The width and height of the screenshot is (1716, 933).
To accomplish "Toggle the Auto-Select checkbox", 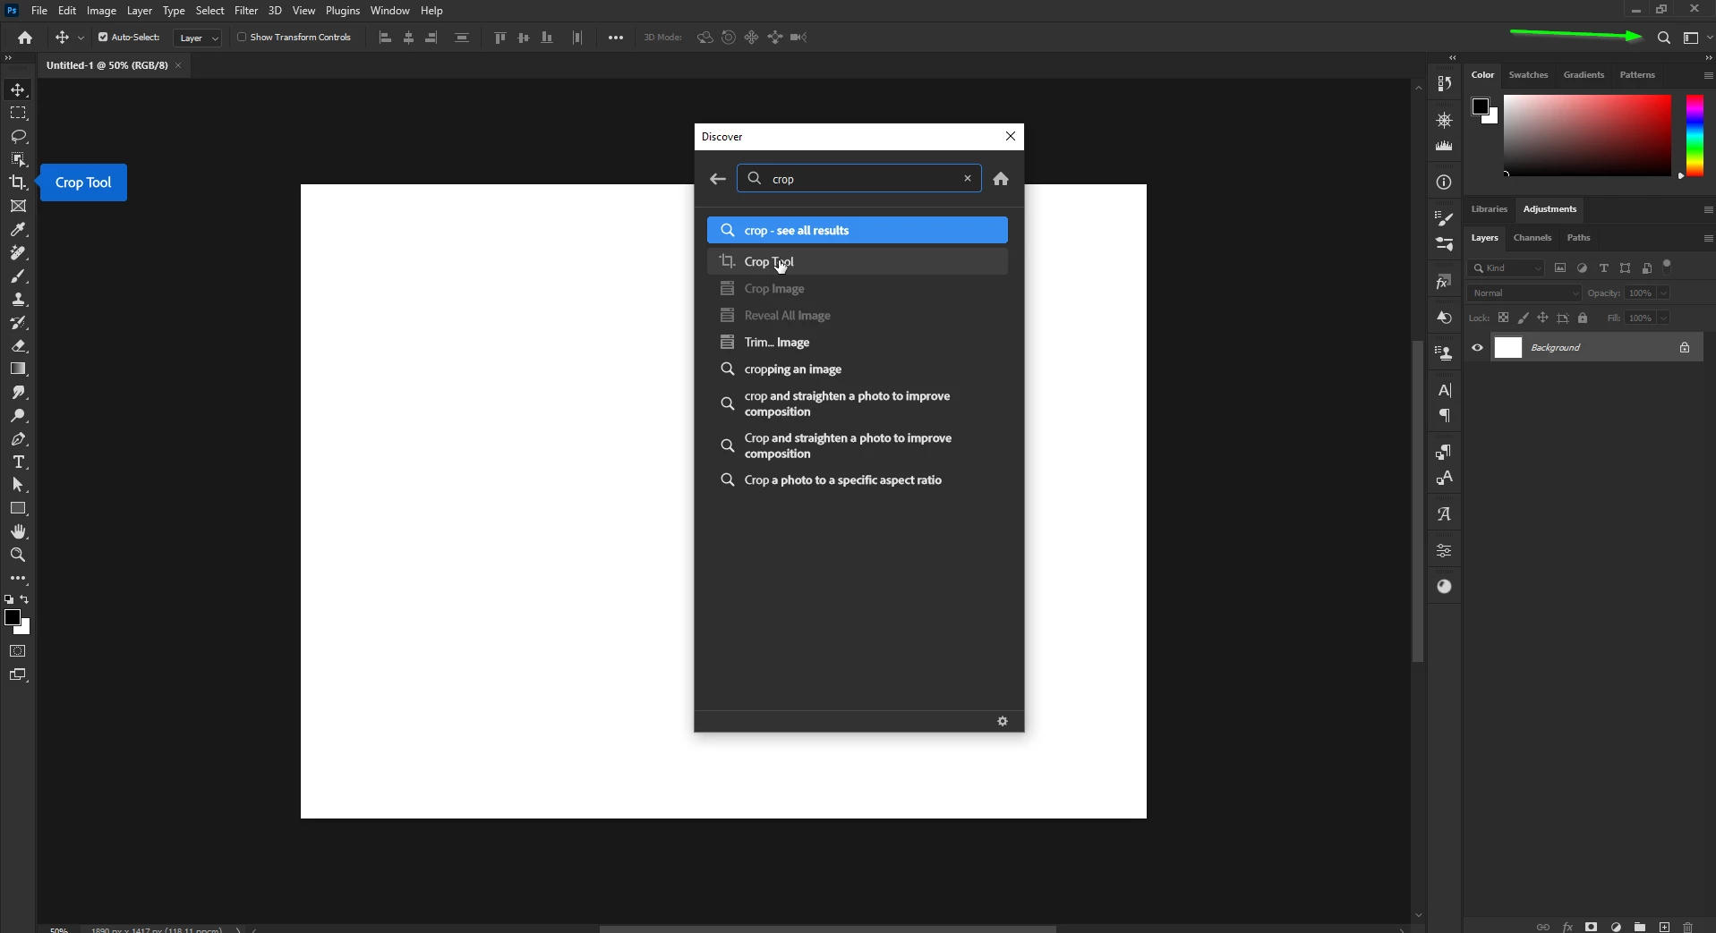I will (x=103, y=38).
